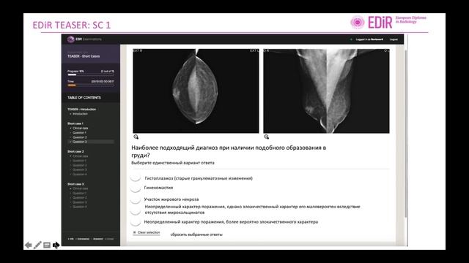Select the pen annotation tool icon
This screenshot has width=469, height=263.
[37, 245]
